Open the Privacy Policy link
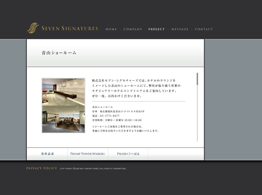Screen dimensions: 262x195 point(42,168)
